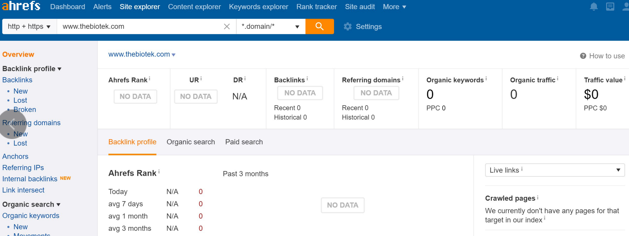
Task: Open New under Organic keywords
Action: pos(20,227)
